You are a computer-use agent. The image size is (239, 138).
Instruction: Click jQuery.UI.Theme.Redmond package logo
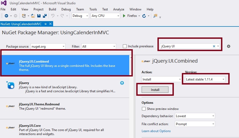10,106
